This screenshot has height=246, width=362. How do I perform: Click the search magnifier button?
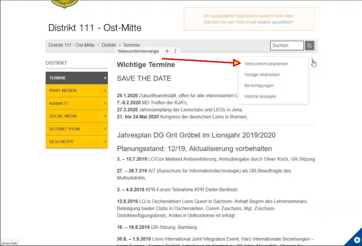(310, 46)
